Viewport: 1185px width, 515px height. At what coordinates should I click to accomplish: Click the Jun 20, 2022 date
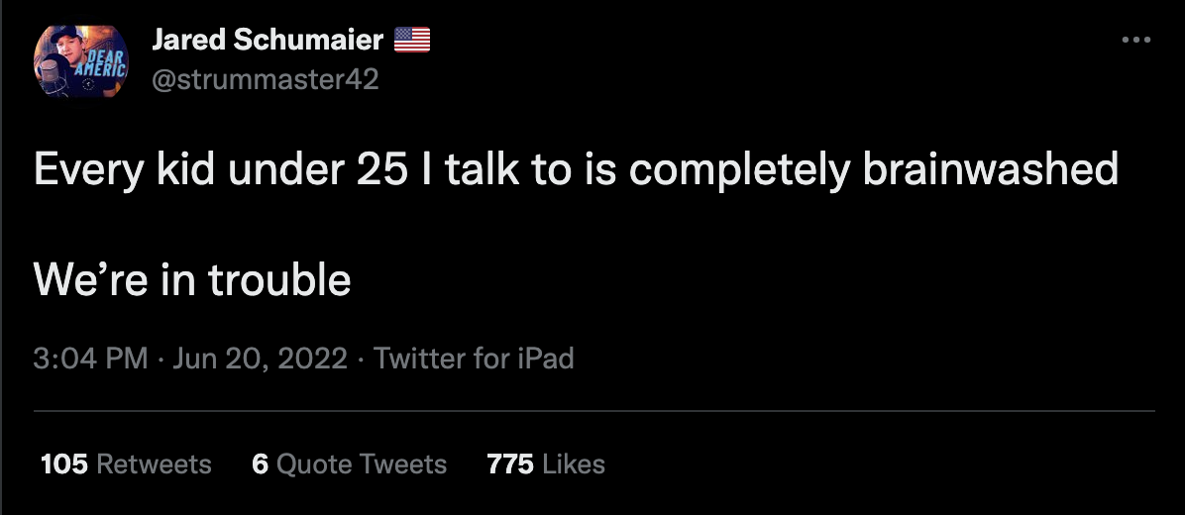click(260, 358)
